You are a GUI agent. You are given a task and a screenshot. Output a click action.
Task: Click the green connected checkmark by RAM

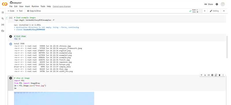pos(190,11)
